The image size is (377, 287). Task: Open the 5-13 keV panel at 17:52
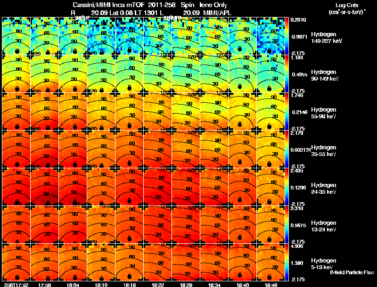click(16, 262)
